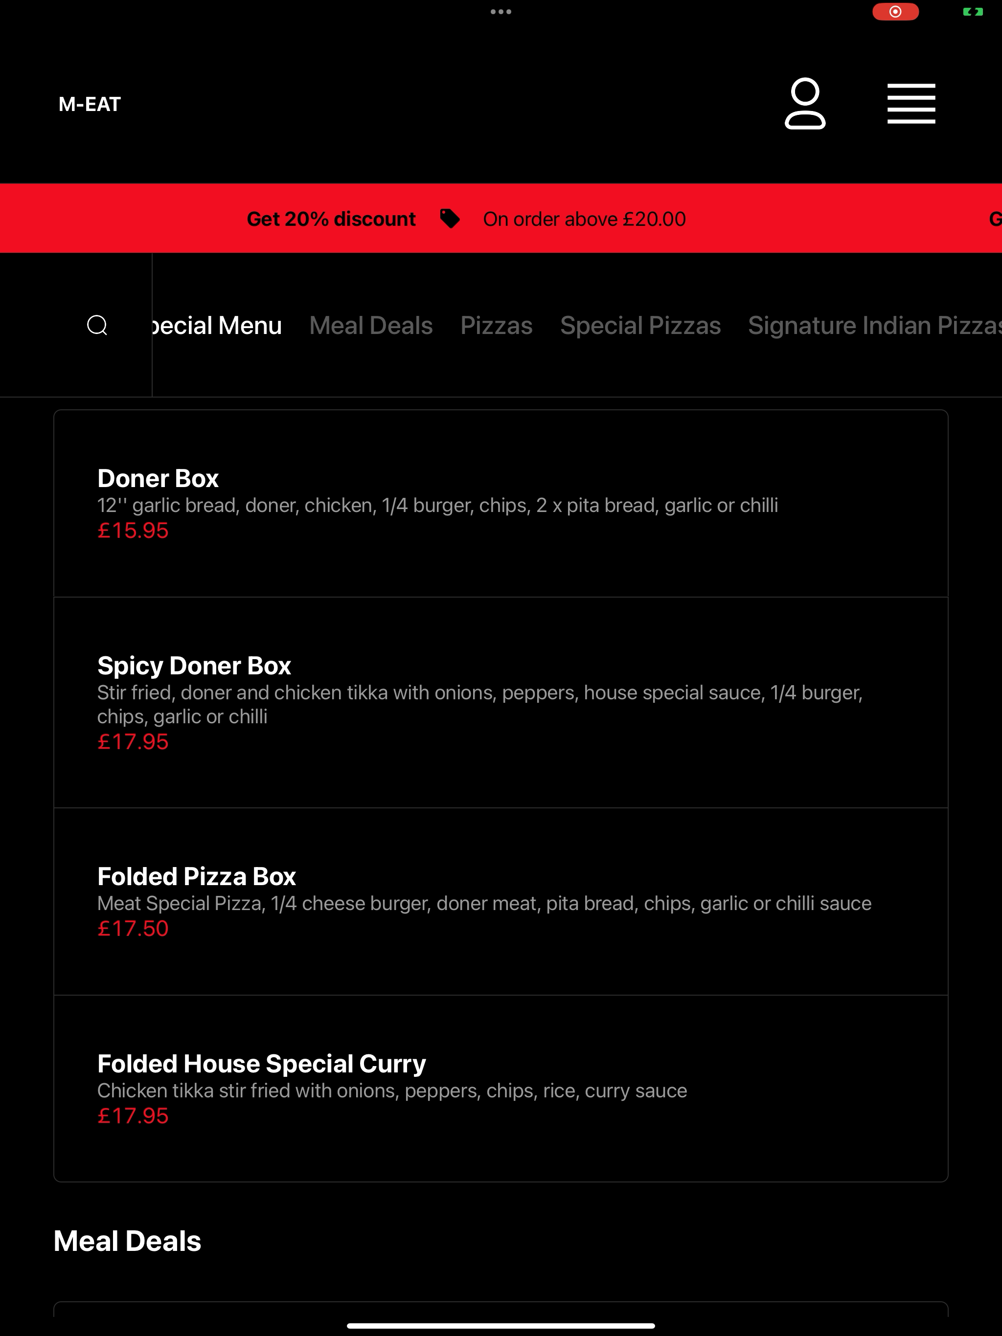Click the Folded House Special Curry £17.95 price
This screenshot has height=1336, width=1002.
[x=133, y=1115]
